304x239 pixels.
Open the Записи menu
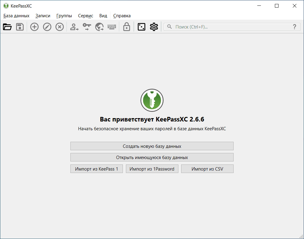43,16
